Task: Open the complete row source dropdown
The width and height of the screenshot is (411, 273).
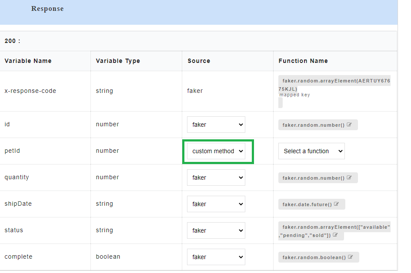Action: 216,257
